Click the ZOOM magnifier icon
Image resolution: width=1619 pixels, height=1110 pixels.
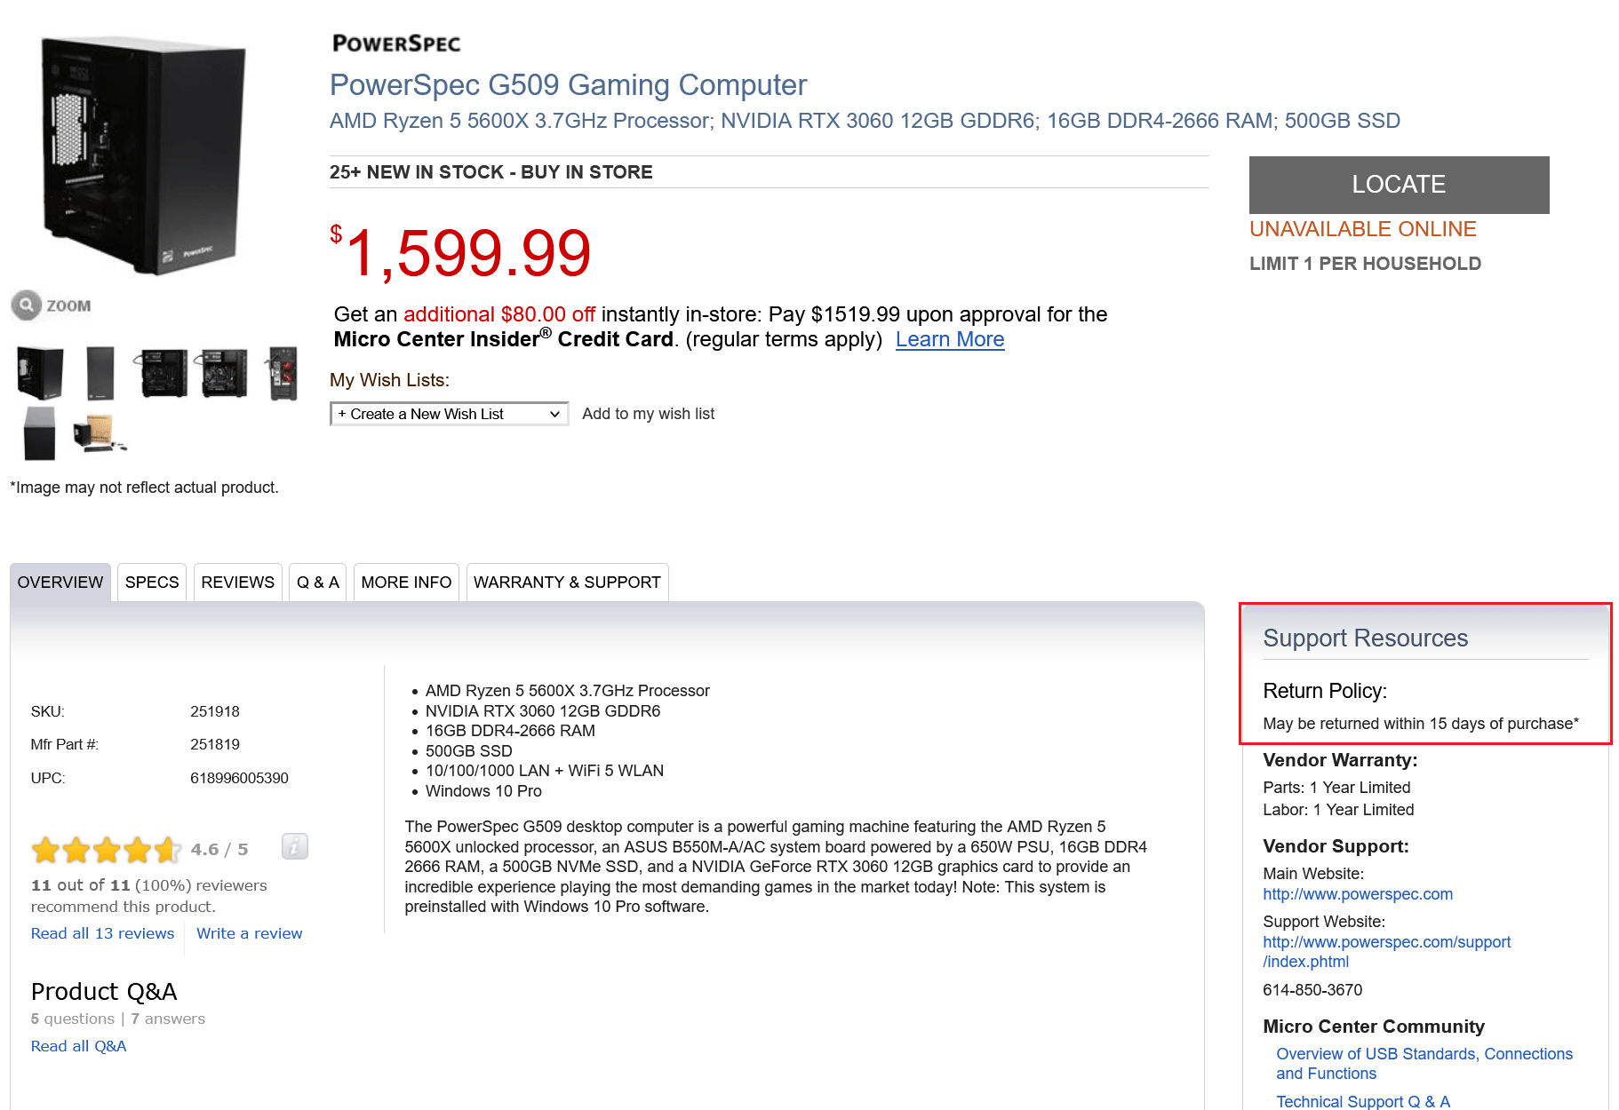(x=27, y=305)
